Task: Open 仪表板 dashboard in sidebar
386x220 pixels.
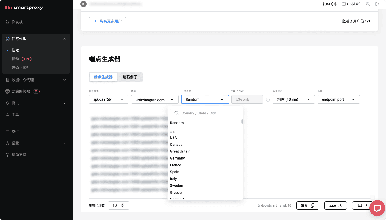Action: tap(17, 22)
